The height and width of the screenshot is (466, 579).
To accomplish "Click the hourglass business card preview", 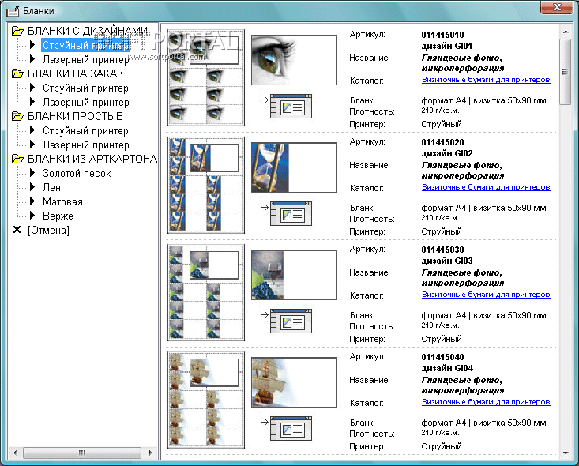I will click(x=295, y=167).
